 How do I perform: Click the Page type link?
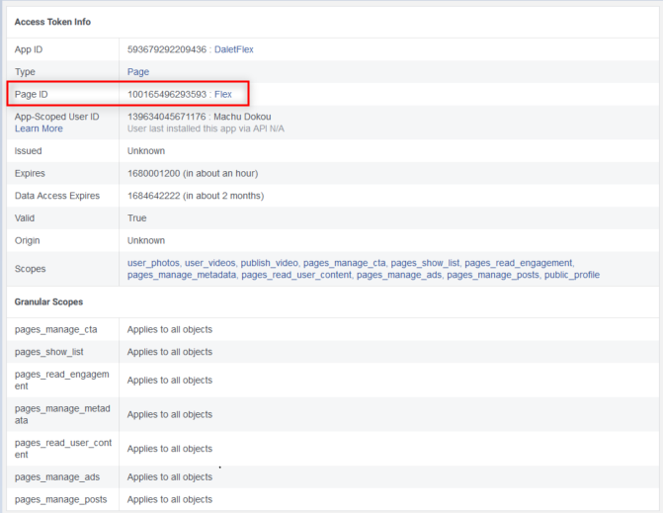tap(138, 72)
